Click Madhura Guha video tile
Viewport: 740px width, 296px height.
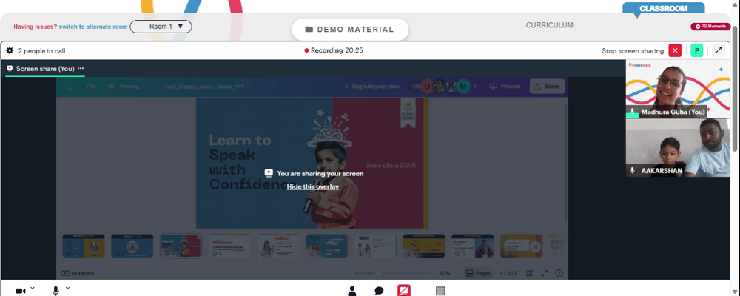click(x=678, y=89)
